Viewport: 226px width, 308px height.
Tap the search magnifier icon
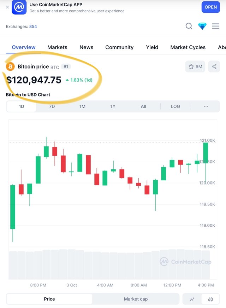(x=189, y=26)
